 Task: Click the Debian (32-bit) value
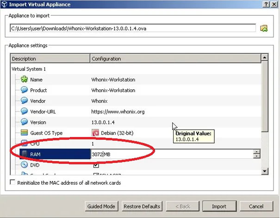coord(117,133)
